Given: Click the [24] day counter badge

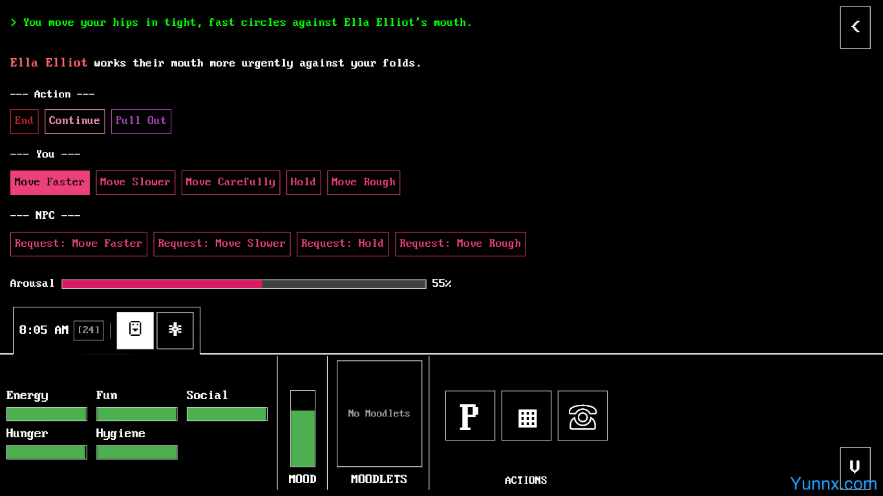Looking at the screenshot, I should pyautogui.click(x=89, y=330).
